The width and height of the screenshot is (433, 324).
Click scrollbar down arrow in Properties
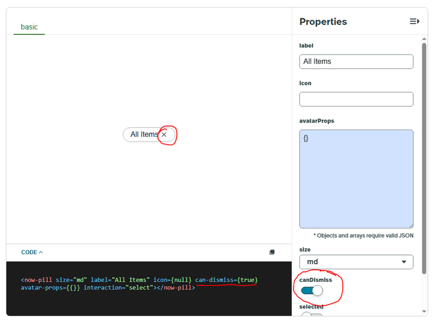tap(424, 311)
